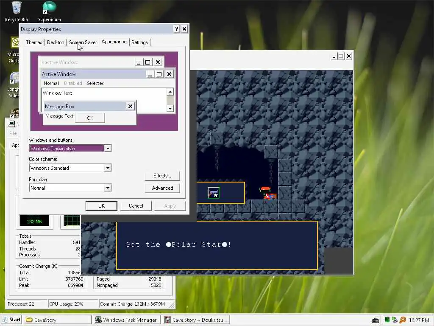The width and height of the screenshot is (434, 326).
Task: Select the Appearance tab
Action: pyautogui.click(x=114, y=42)
